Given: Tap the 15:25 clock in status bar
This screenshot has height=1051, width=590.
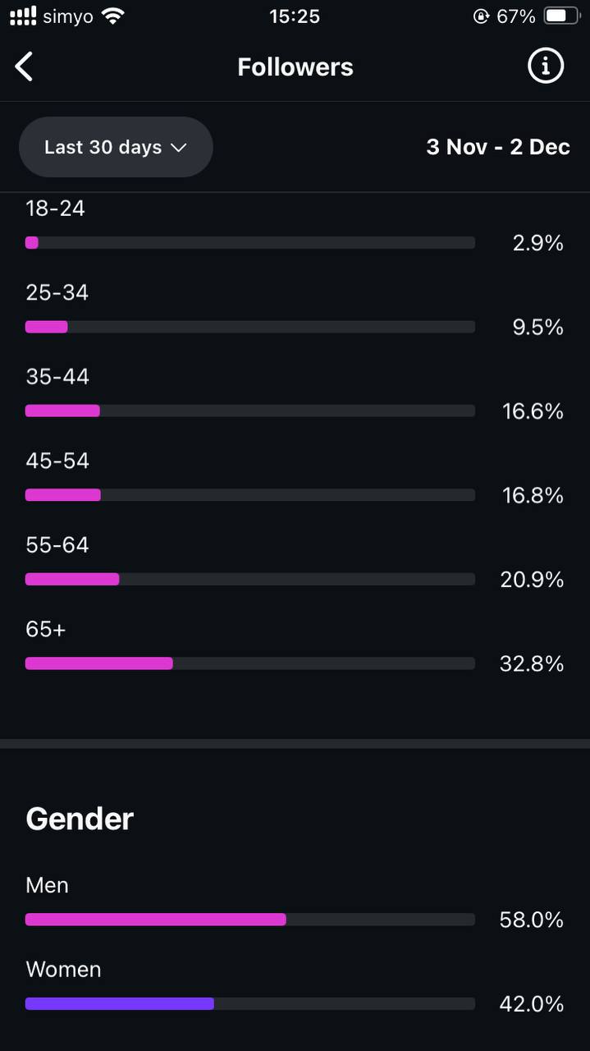Looking at the screenshot, I should click(x=294, y=16).
